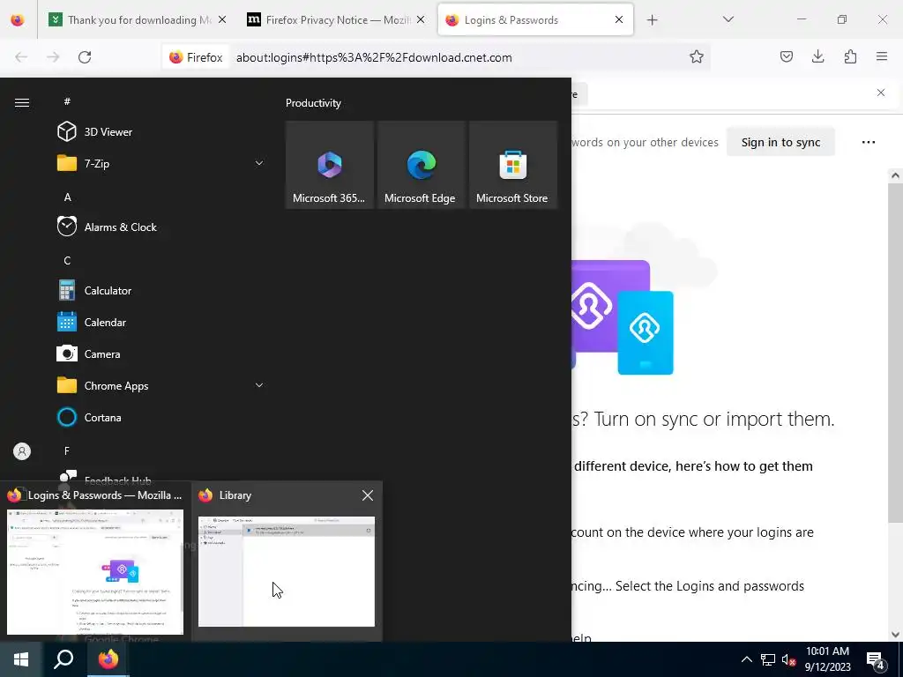Open the 7-Zip folder icon

pos(67,163)
